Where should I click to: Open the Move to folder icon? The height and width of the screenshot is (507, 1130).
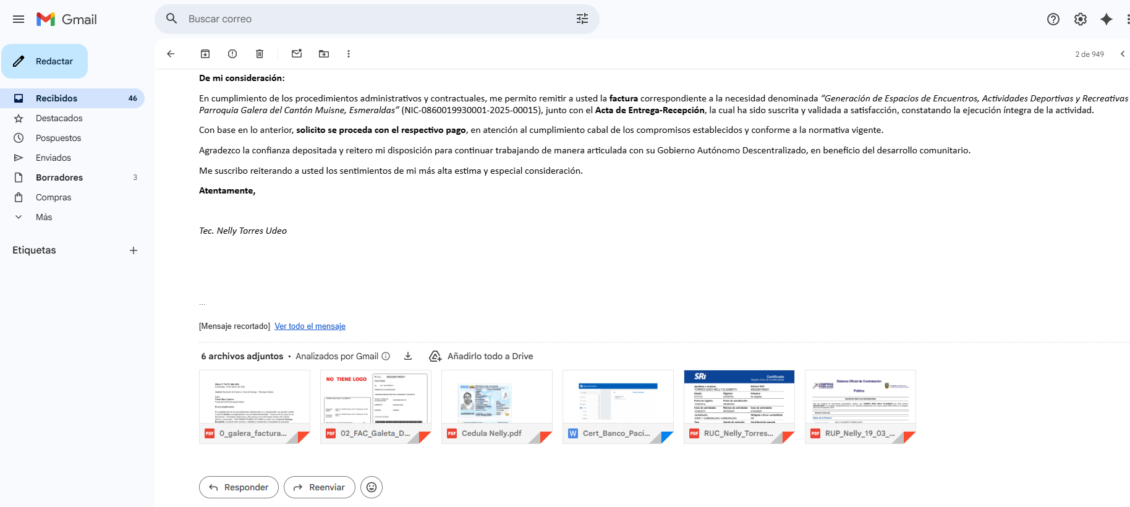pyautogui.click(x=324, y=54)
